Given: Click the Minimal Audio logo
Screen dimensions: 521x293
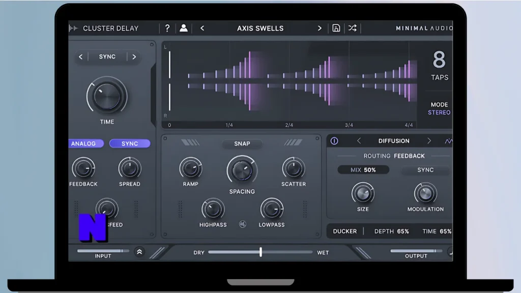Looking at the screenshot, I should [424, 28].
